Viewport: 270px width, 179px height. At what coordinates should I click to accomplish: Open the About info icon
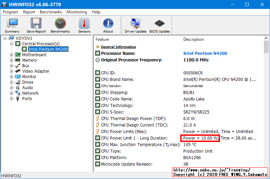(108, 25)
